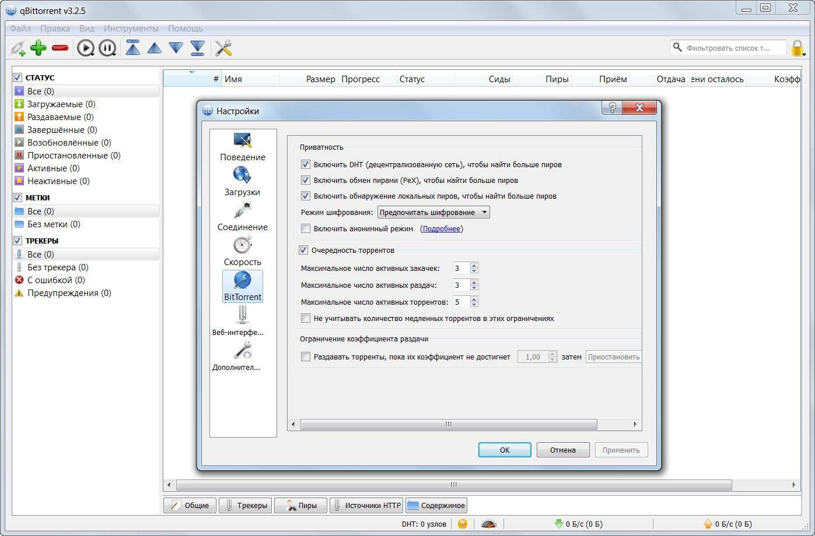815x536 pixels.
Task: Select the BitTorrent settings section
Action: (x=243, y=286)
